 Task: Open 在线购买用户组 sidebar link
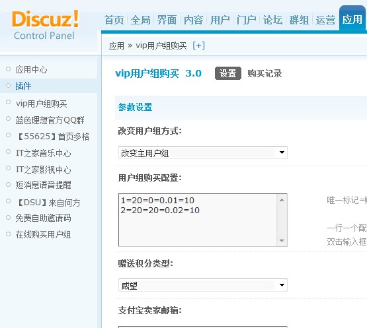tap(43, 234)
